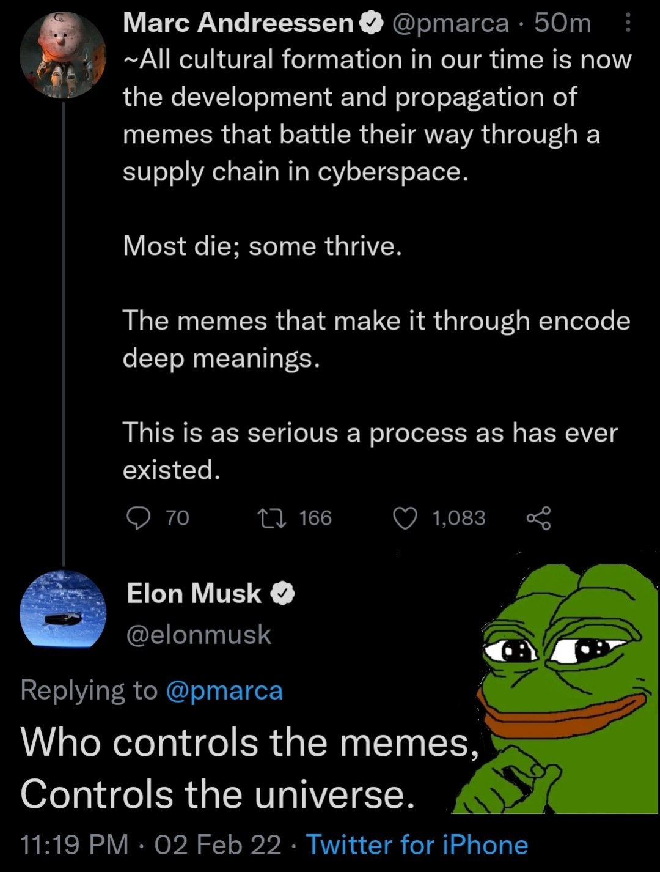Click the @pmarca handle in the header

tap(450, 24)
